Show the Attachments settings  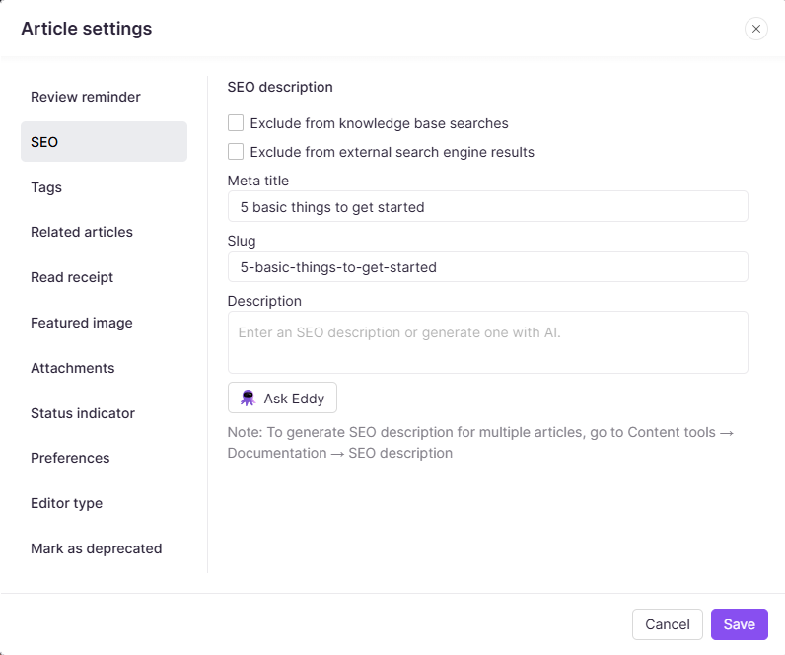pos(73,368)
